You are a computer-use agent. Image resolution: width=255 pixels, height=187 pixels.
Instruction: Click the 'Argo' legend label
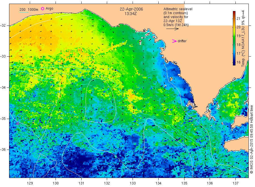[x=49, y=8]
